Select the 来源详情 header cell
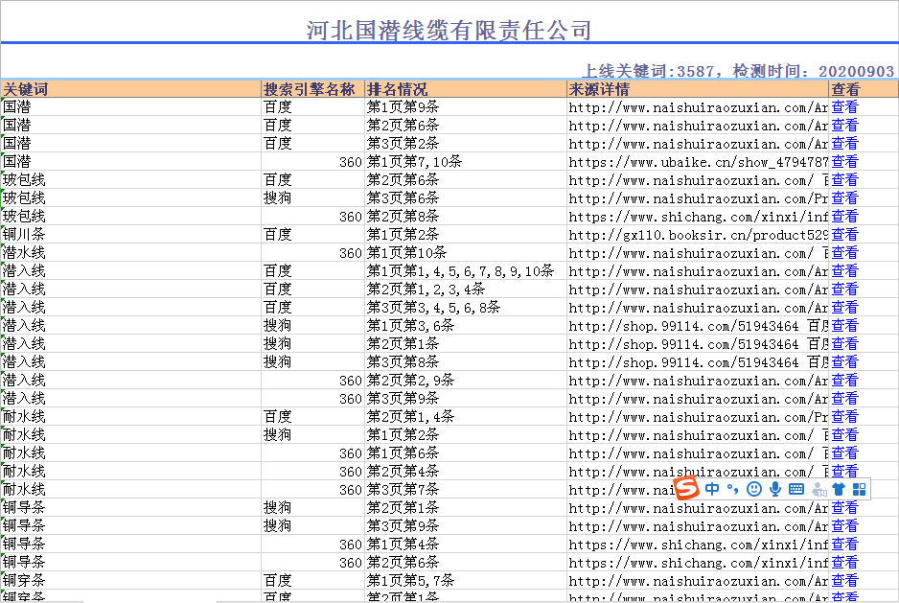 click(x=697, y=89)
